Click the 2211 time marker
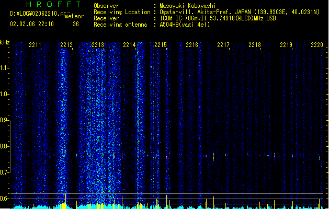Screen dimensions: 329x209 [x=35, y=45]
